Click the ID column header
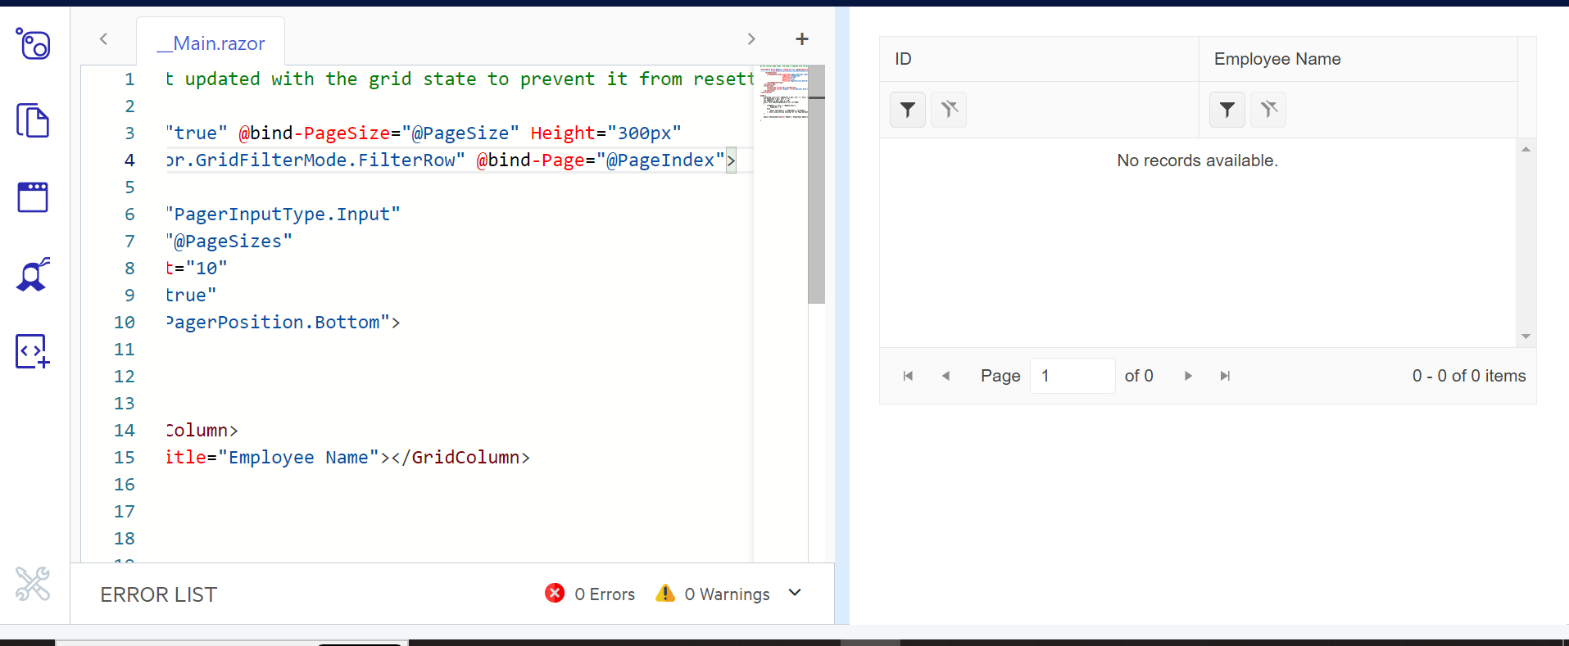The height and width of the screenshot is (646, 1569). pos(1038,59)
